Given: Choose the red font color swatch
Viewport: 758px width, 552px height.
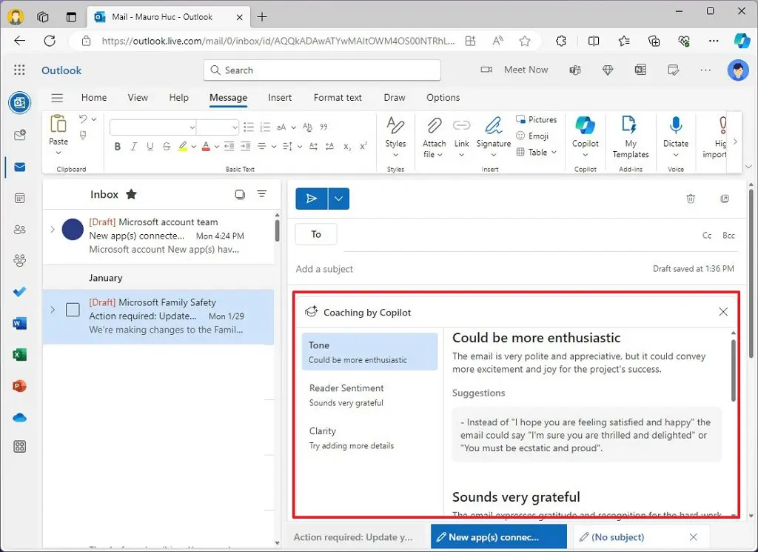Looking at the screenshot, I should [x=206, y=147].
